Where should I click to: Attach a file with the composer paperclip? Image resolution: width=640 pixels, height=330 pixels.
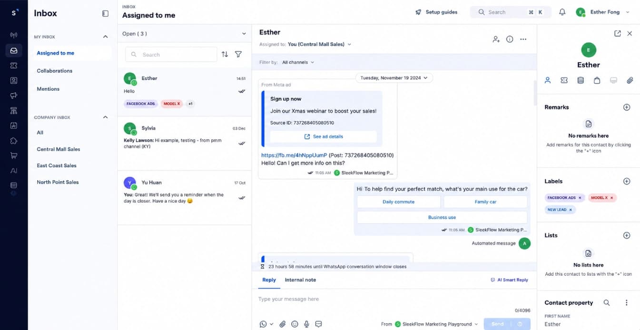[x=282, y=324]
